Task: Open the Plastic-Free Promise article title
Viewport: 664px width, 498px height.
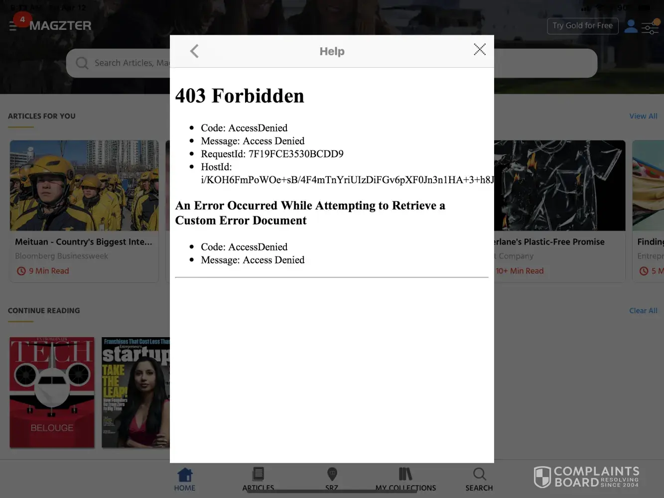Action: pyautogui.click(x=549, y=242)
